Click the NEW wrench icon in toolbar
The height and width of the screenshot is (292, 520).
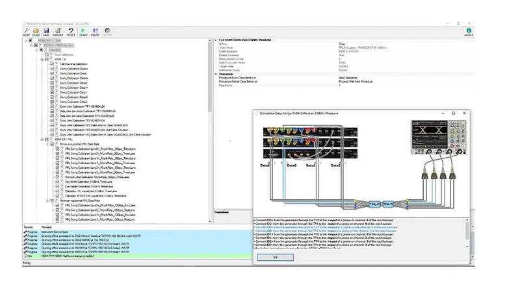coord(26,30)
